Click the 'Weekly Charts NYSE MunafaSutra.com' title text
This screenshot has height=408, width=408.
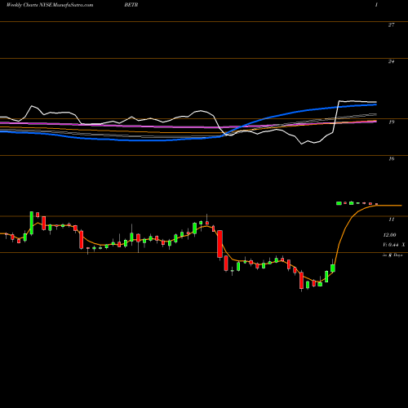tap(50, 5)
